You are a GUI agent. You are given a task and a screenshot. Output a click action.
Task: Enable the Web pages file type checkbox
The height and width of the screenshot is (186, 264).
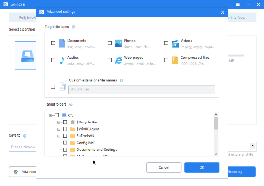pyautogui.click(x=110, y=60)
